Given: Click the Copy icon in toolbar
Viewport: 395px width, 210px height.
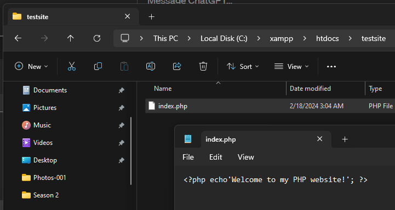Looking at the screenshot, I should pyautogui.click(x=98, y=66).
